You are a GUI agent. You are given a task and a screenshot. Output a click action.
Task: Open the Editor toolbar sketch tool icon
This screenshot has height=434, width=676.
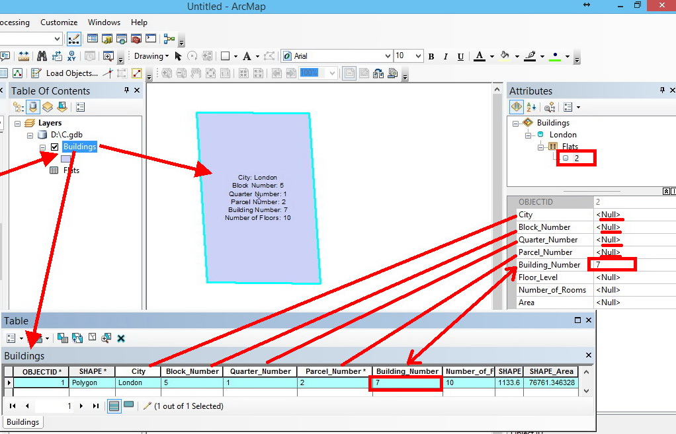(x=73, y=39)
